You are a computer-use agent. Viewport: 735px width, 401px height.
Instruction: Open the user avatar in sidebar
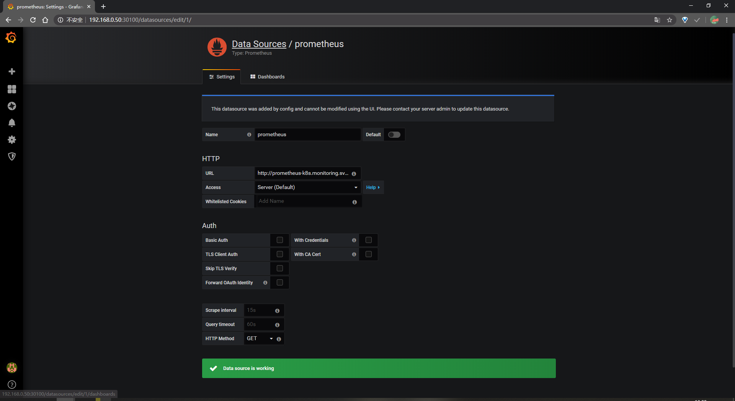12,368
